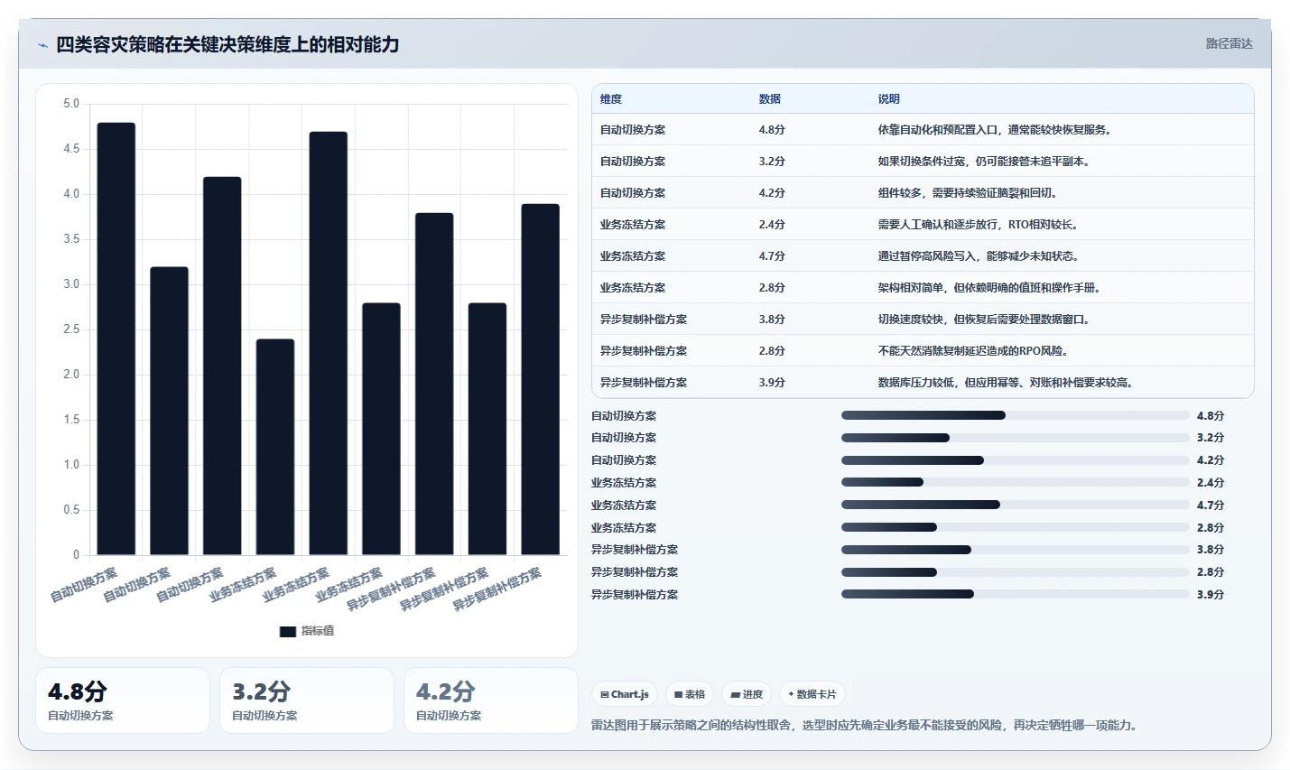Click the small blue icon beside the title
Viewport: 1290px width, 770px height.
tap(42, 45)
